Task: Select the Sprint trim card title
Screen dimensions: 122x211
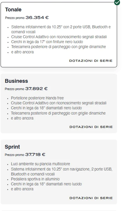Action: click(12, 147)
